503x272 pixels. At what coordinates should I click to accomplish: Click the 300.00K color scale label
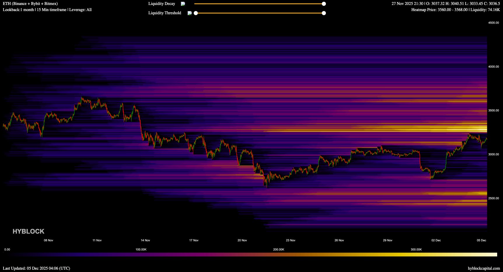pos(416,250)
